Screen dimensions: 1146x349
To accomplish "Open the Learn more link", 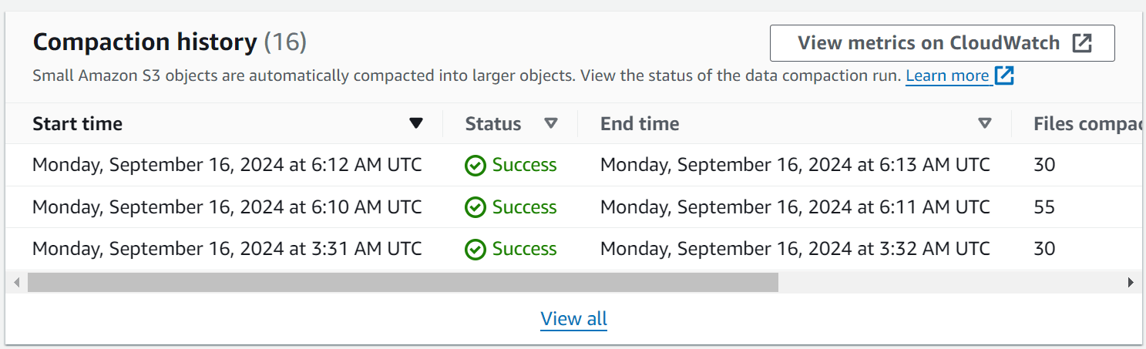I will tap(947, 76).
